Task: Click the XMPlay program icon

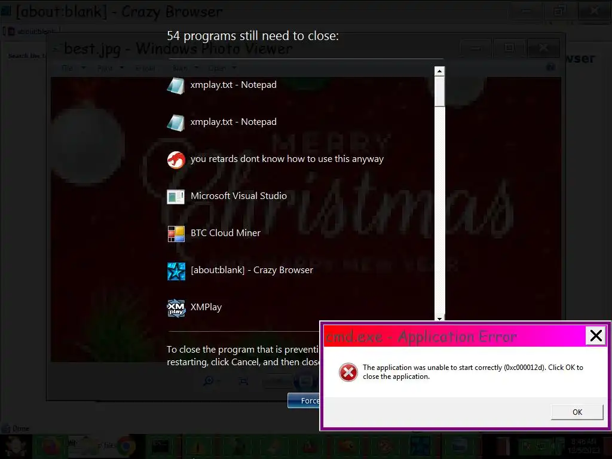Action: pyautogui.click(x=176, y=308)
